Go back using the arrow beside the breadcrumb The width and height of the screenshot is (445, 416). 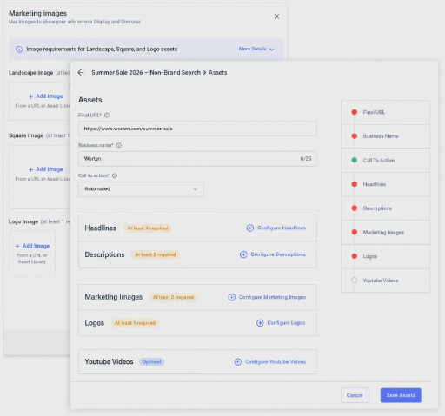tap(81, 72)
